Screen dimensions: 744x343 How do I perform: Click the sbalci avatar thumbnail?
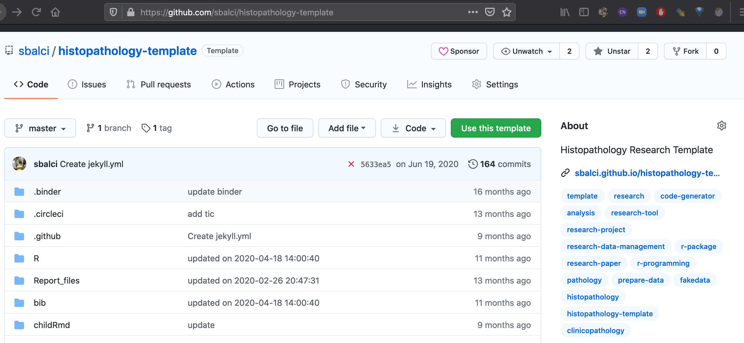pos(19,164)
